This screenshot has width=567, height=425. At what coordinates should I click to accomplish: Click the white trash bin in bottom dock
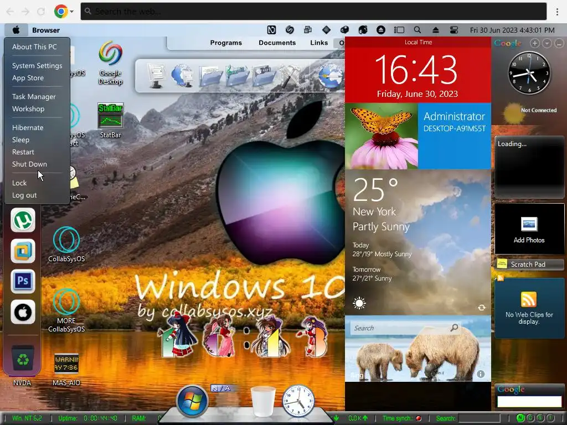tap(263, 401)
